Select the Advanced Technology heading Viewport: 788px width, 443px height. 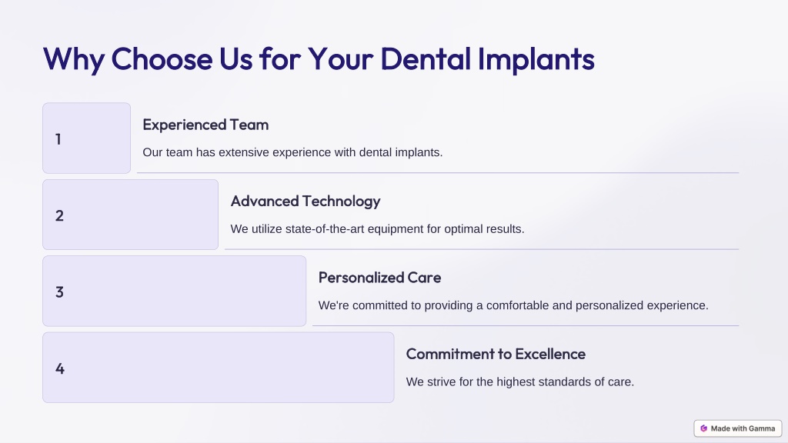click(306, 202)
